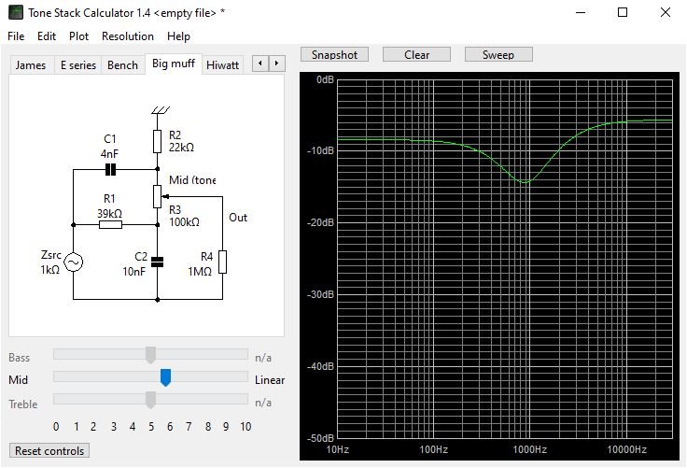Image resolution: width=687 pixels, height=468 pixels.
Task: Maximize the Tone Stack Calculator window
Action: (x=623, y=12)
